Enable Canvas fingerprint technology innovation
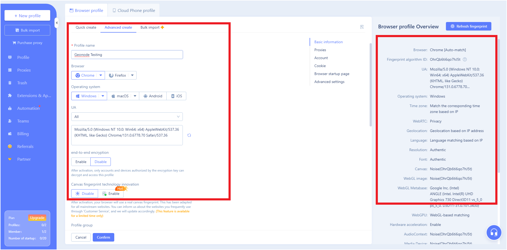 [x=113, y=194]
